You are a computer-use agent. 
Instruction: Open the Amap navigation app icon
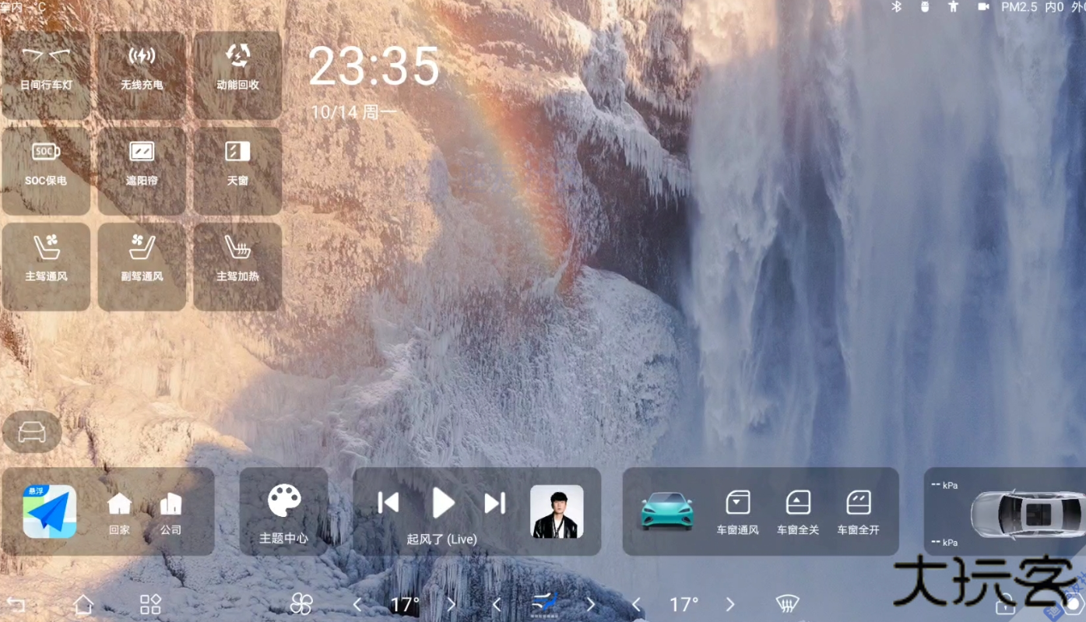coord(50,511)
